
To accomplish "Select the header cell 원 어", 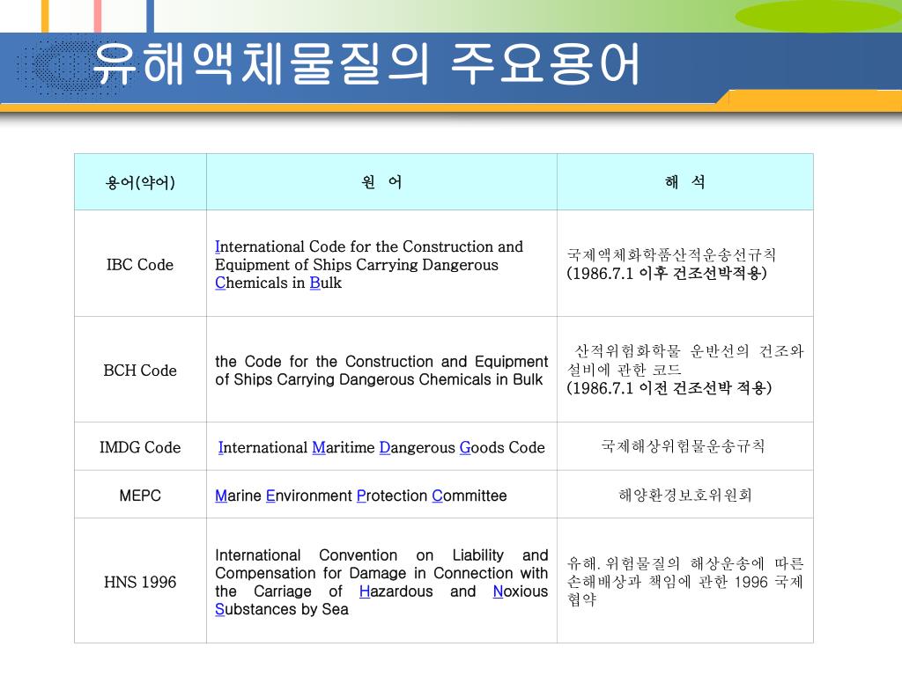I will 382,182.
